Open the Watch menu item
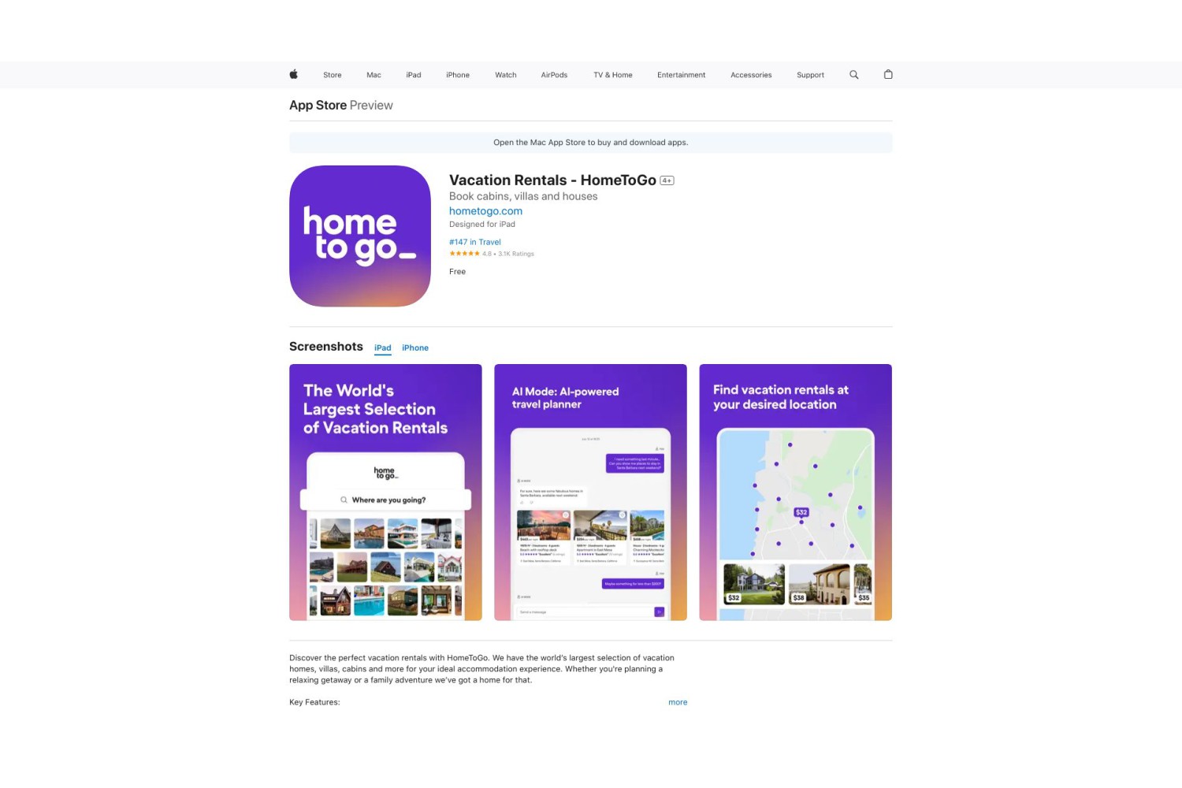1182x788 pixels. pos(506,75)
